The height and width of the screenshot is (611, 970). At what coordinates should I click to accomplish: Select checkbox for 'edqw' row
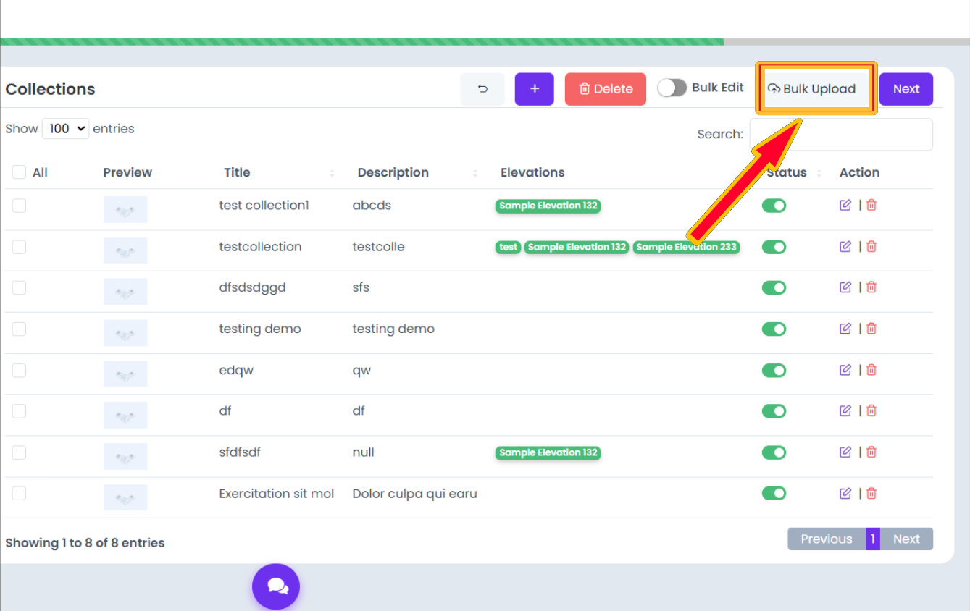coord(19,370)
